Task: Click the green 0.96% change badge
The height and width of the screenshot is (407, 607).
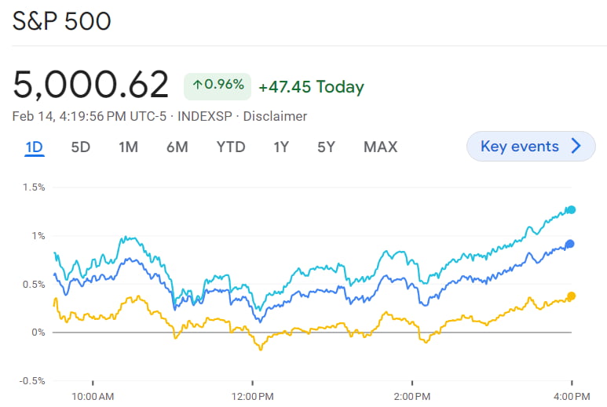Action: 218,86
